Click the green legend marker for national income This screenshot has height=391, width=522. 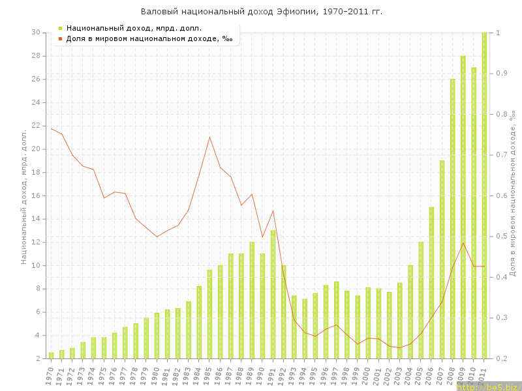pyautogui.click(x=60, y=28)
